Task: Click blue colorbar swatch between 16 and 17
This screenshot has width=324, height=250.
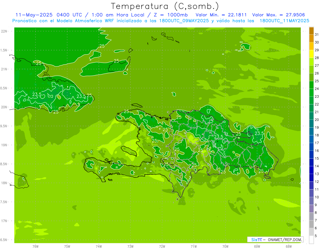Action: pyautogui.click(x=311, y=147)
